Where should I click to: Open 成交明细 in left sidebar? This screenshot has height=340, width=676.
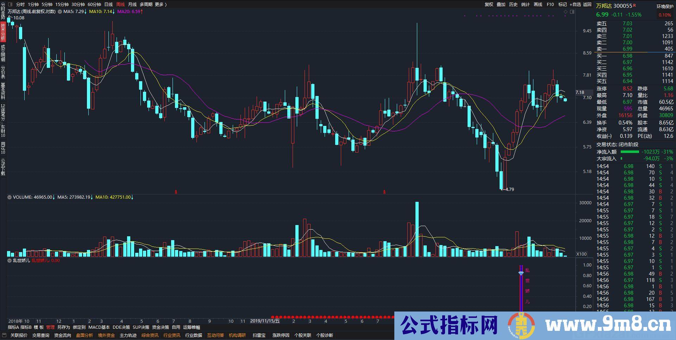3,53
